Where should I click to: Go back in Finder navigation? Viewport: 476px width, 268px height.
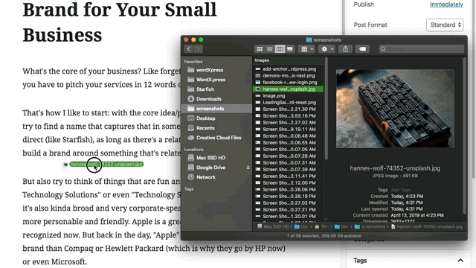[188, 49]
